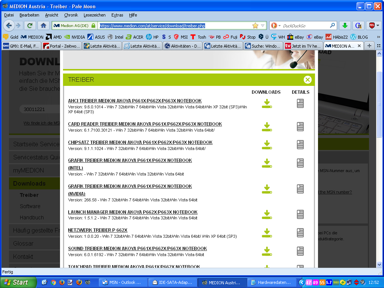Show more bookmarks toolbar items

[378, 37]
